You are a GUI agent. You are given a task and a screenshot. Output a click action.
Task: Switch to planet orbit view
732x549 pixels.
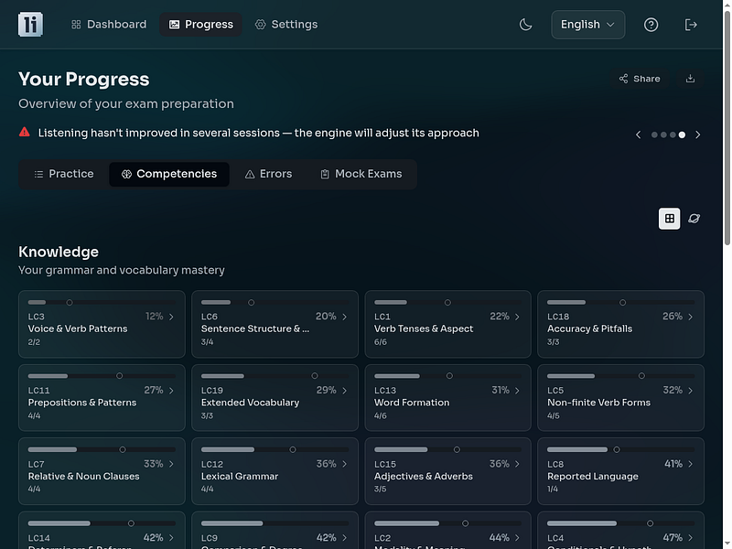[694, 219]
